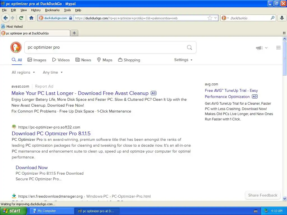Reload the current page
The image size is (287, 215).
click(21, 18)
